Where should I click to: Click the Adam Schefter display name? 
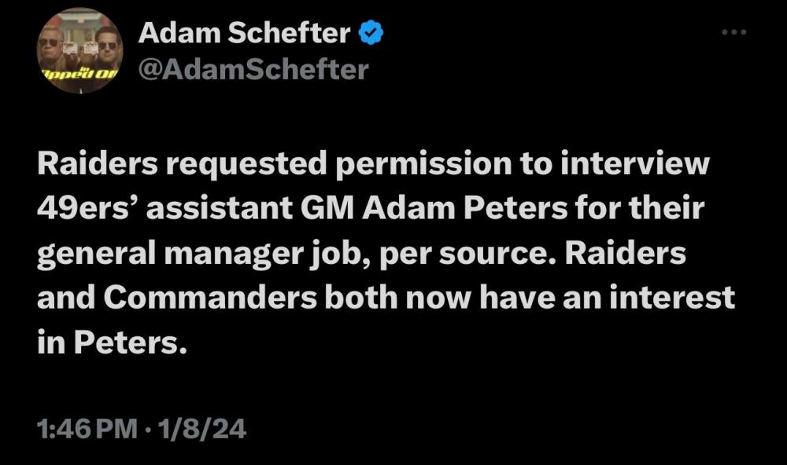(244, 33)
